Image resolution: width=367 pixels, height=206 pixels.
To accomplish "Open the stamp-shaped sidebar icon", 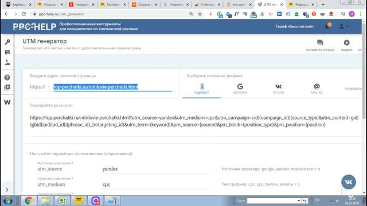I will 7,62.
